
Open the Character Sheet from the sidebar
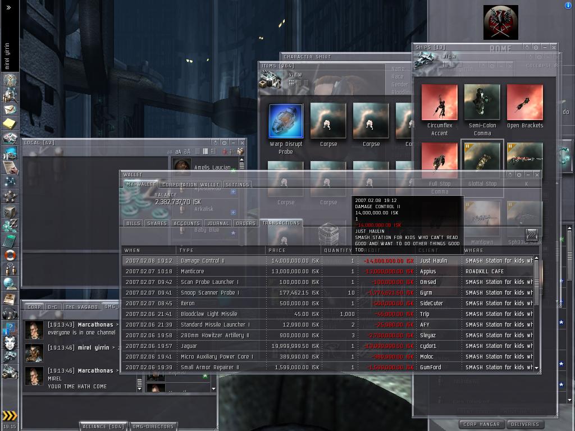[x=10, y=79]
